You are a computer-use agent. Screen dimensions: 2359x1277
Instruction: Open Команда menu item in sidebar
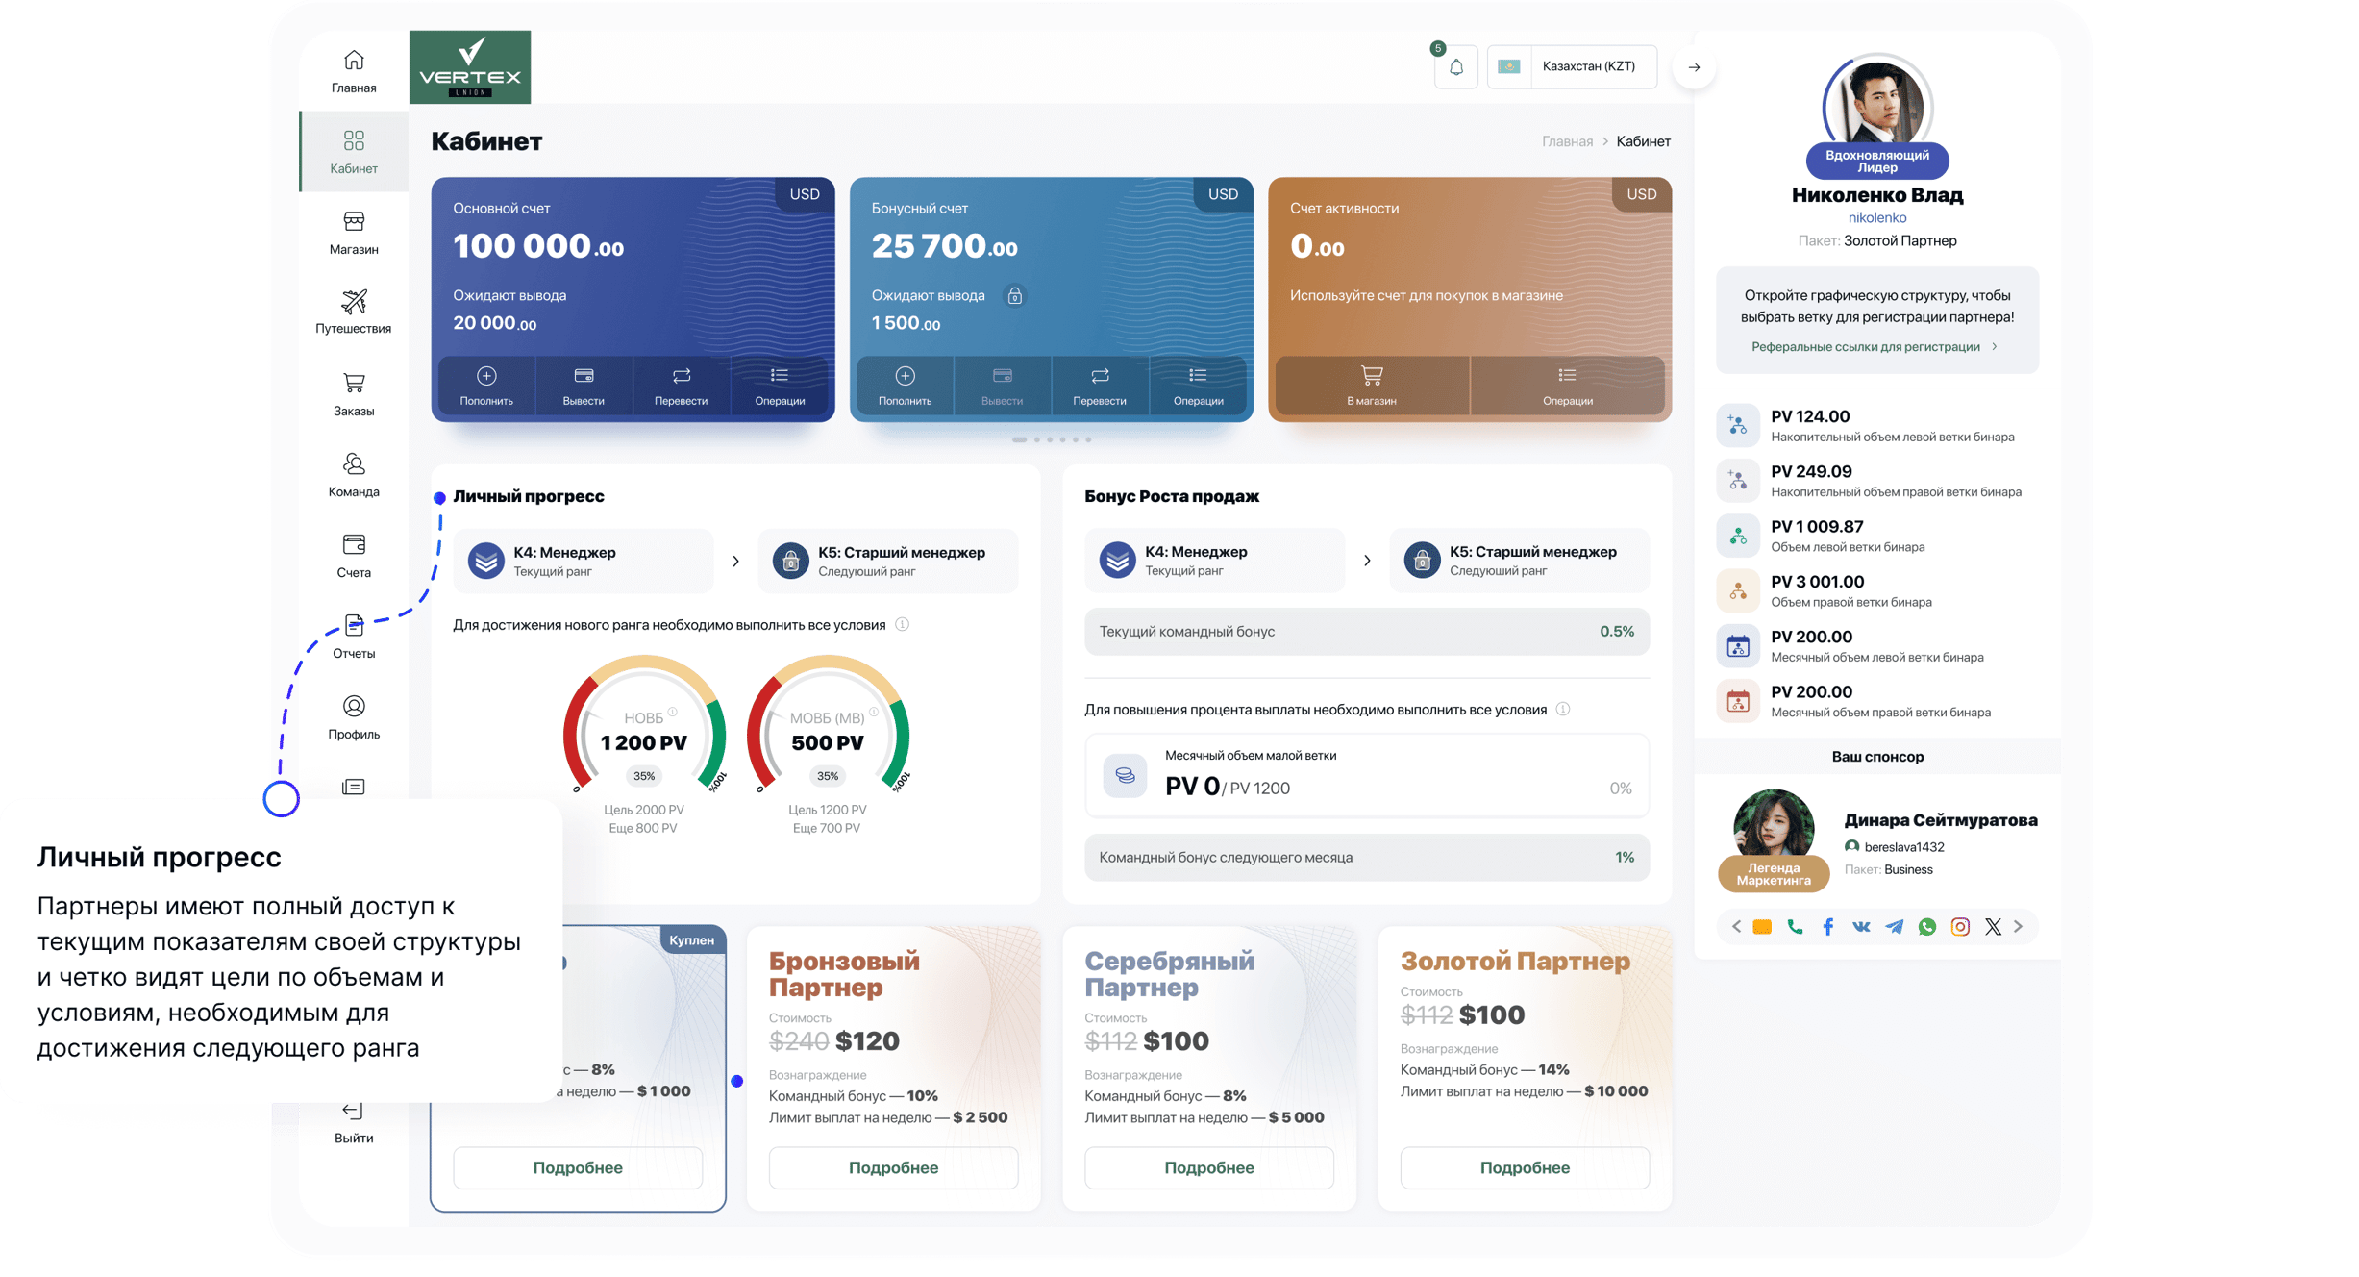pyautogui.click(x=354, y=475)
